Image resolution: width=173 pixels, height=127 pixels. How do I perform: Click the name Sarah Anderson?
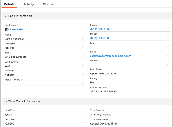(15, 39)
